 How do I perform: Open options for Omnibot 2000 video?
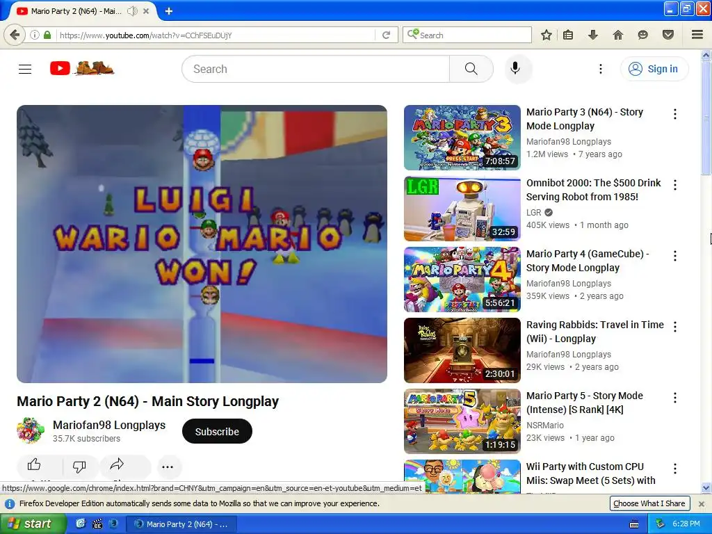coord(675,185)
